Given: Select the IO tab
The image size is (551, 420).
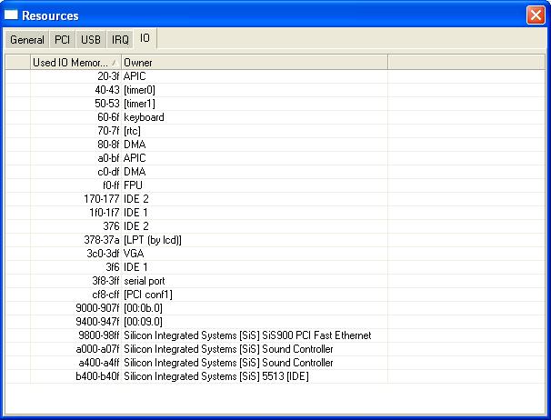Looking at the screenshot, I should (145, 38).
